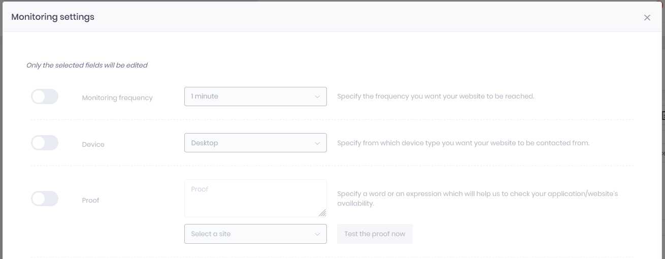Screen dimensions: 665x259
Task: Click the chevron arrow in frequency selector
Action: [317, 96]
